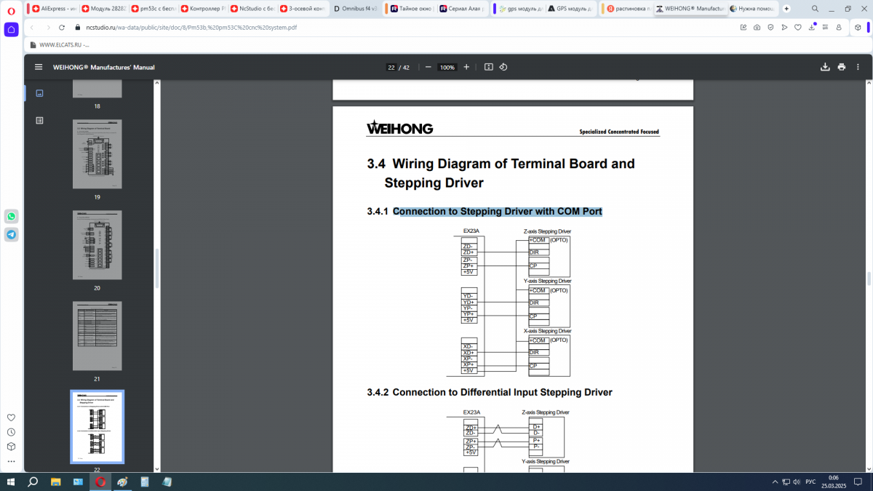Show hidden system tray icons
Screen dimensions: 873x491
click(776, 482)
